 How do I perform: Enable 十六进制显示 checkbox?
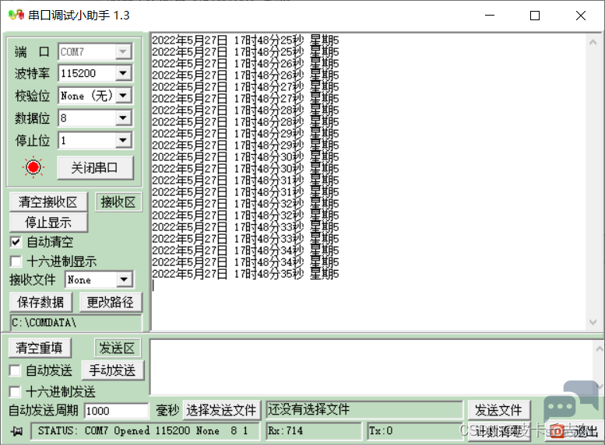click(x=16, y=261)
